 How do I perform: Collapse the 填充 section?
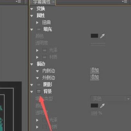(x=32, y=30)
